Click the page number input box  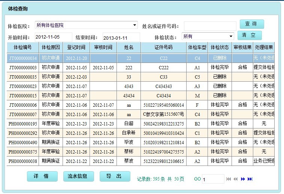tap(213, 179)
